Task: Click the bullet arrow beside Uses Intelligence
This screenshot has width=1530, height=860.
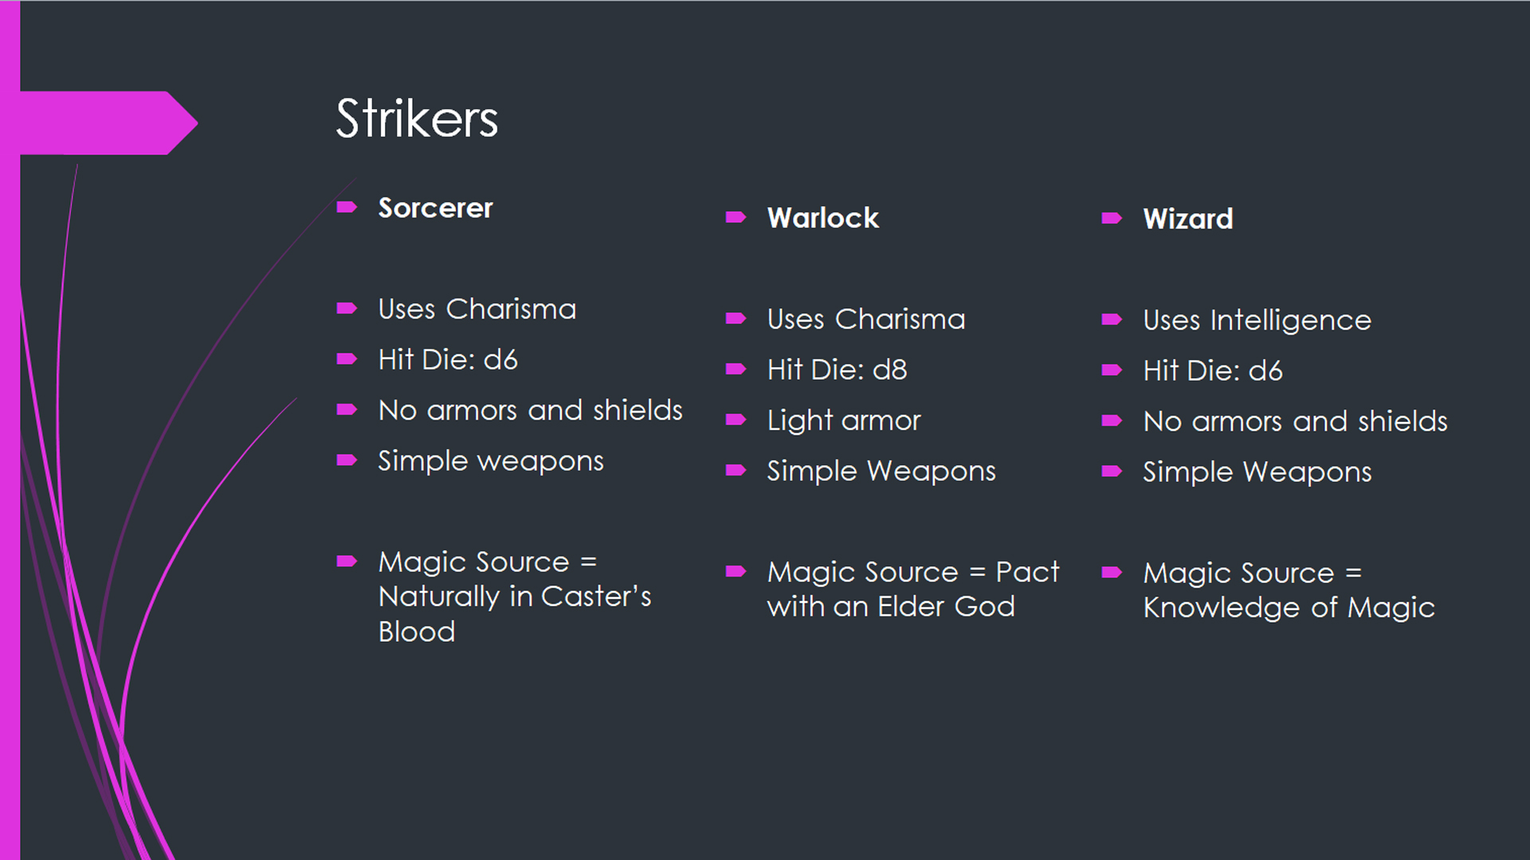Action: tap(1112, 320)
